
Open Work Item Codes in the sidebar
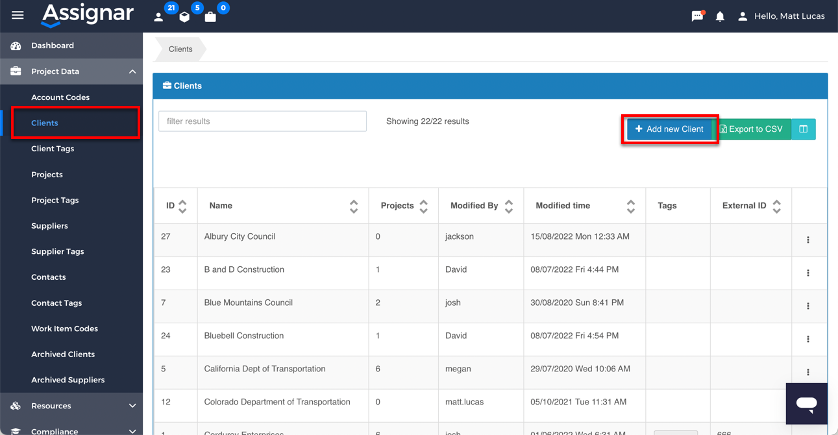pyautogui.click(x=65, y=329)
